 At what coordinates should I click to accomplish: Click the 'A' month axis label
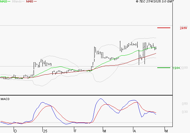pyautogui.click(x=135, y=131)
